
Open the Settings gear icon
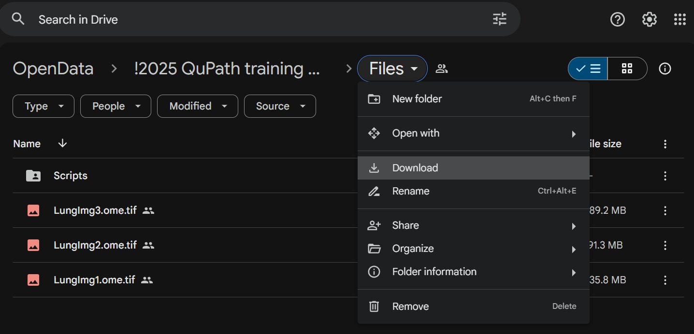click(x=649, y=19)
